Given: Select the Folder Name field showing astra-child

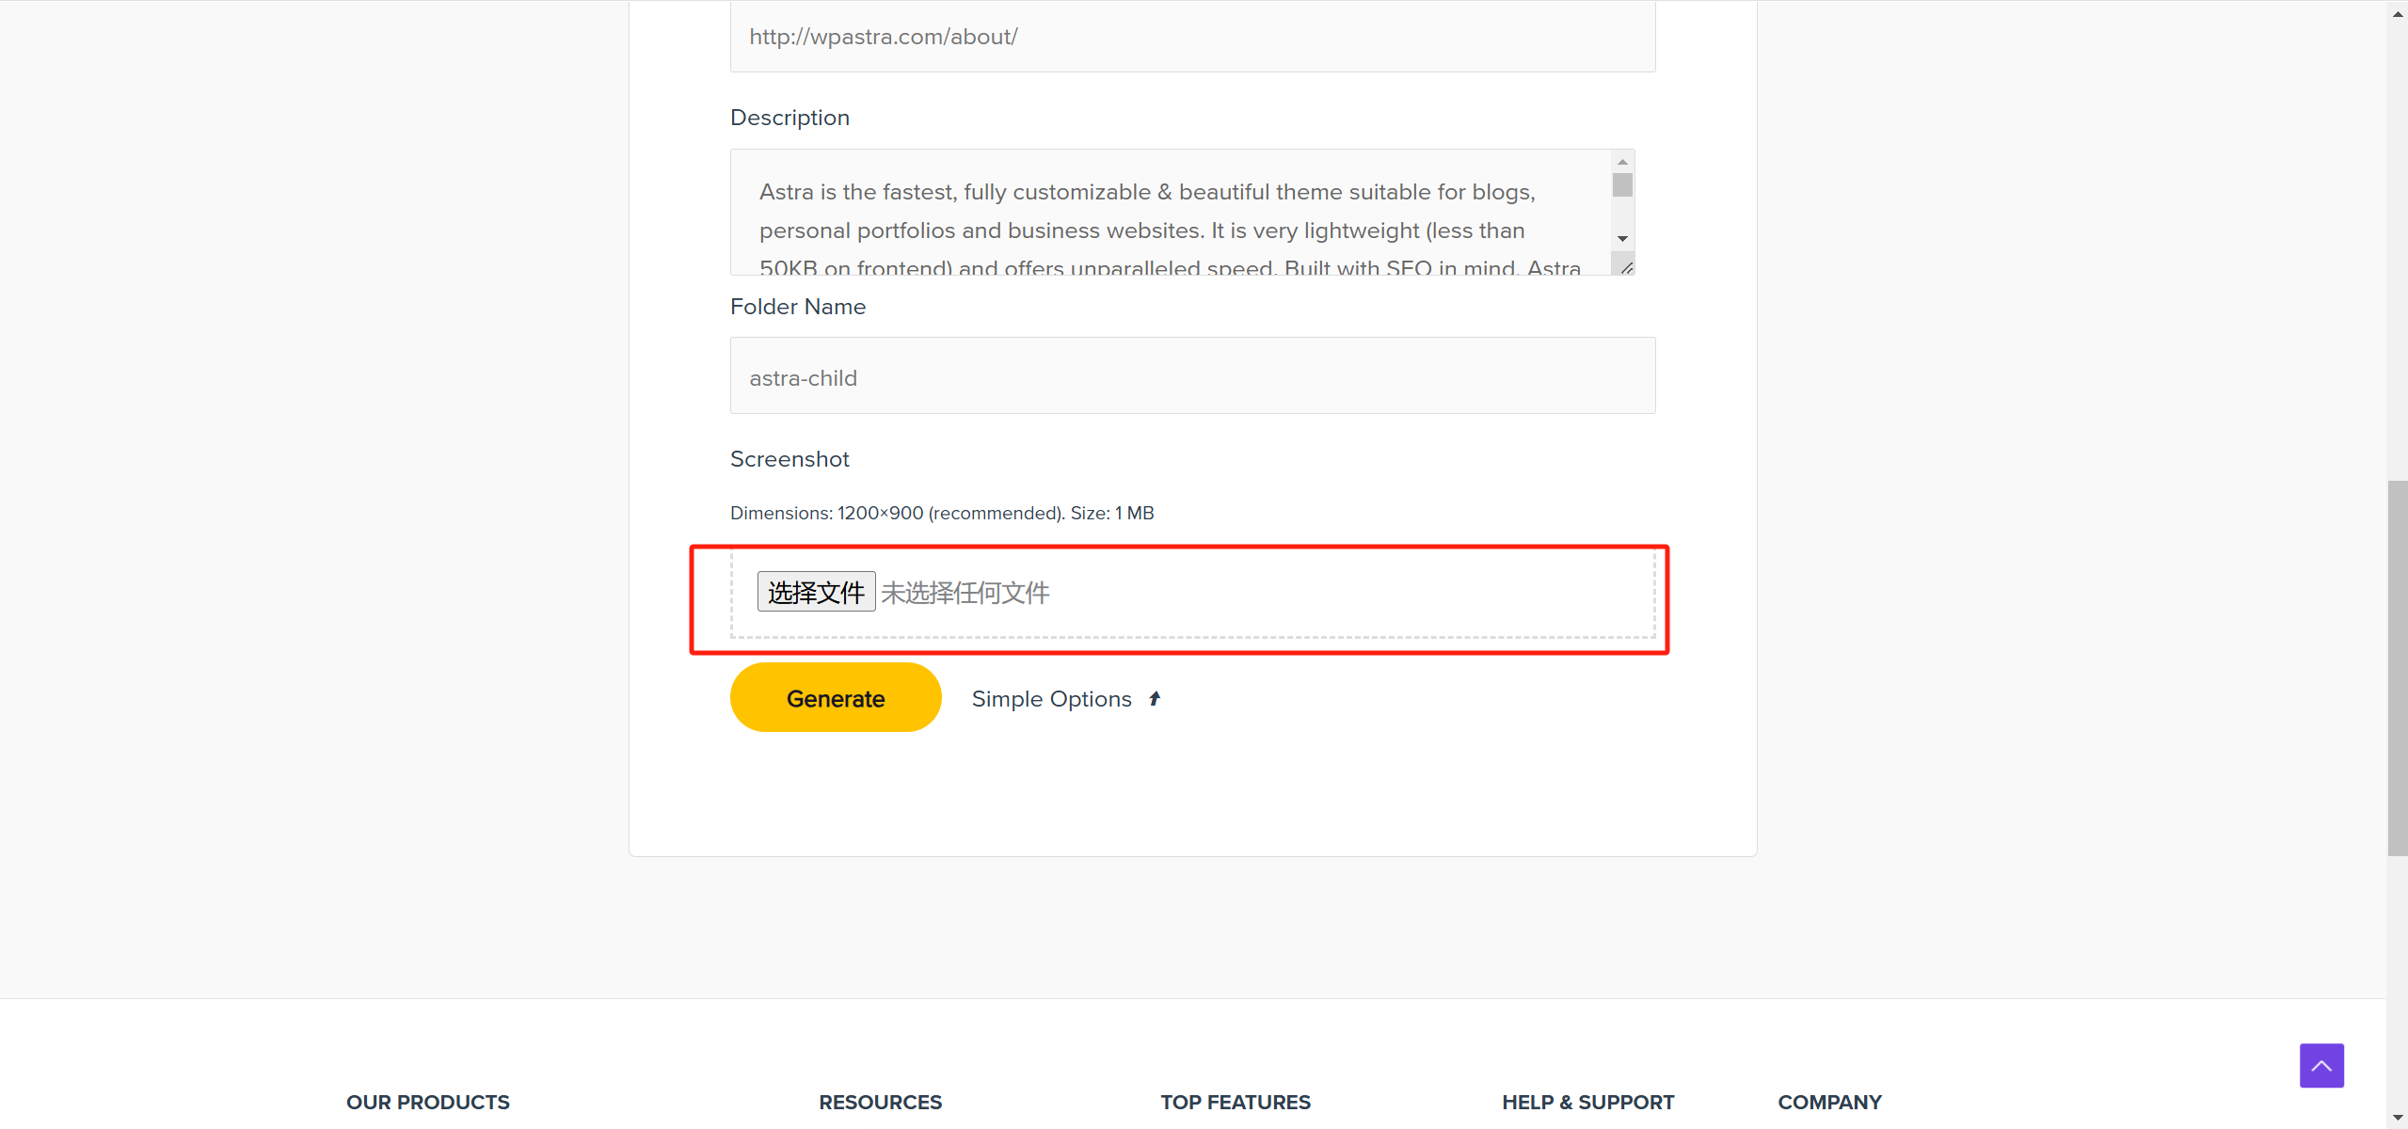Looking at the screenshot, I should [x=1190, y=376].
